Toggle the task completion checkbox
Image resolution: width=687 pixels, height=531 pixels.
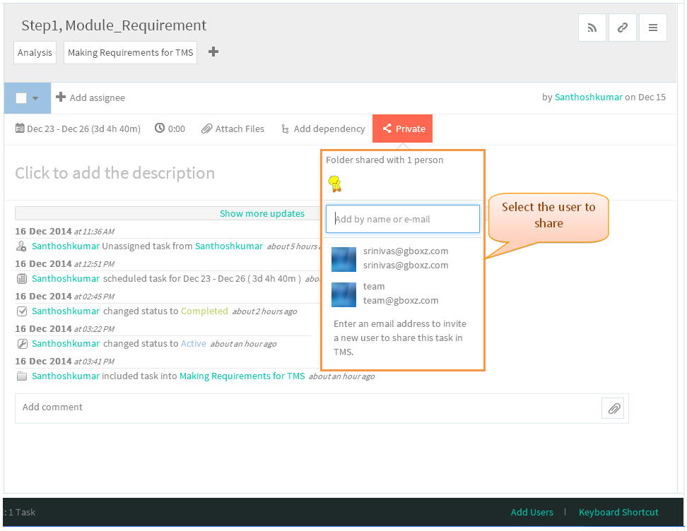click(x=21, y=98)
